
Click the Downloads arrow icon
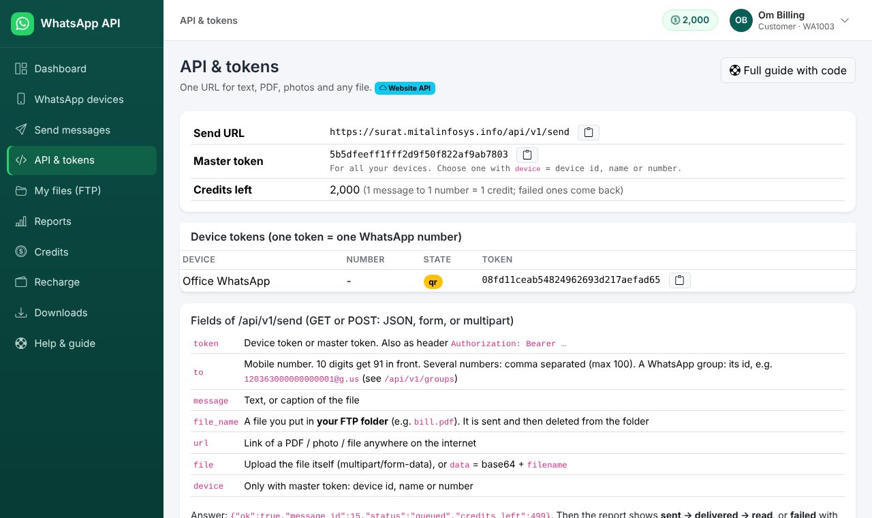[x=21, y=313]
